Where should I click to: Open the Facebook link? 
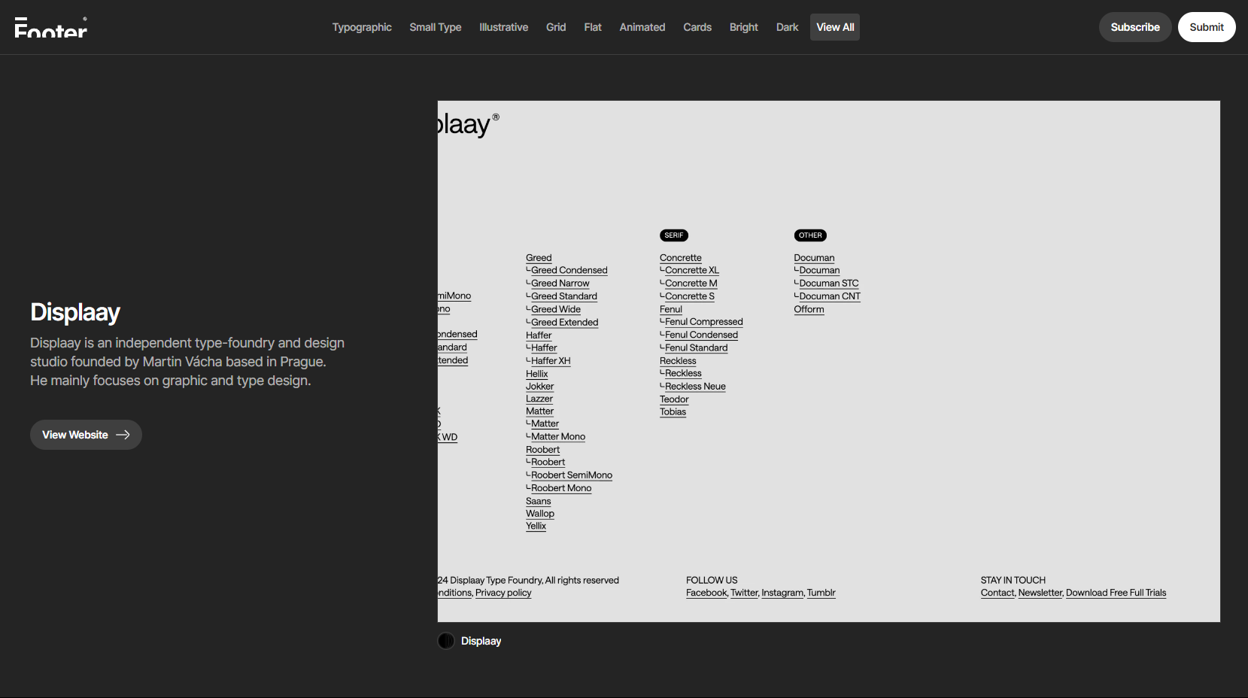706,593
